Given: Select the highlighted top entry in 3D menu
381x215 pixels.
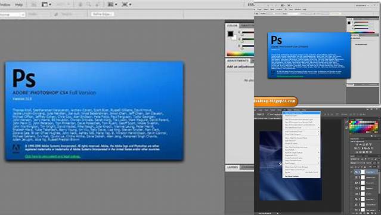Looking at the screenshot, I should [301, 113].
